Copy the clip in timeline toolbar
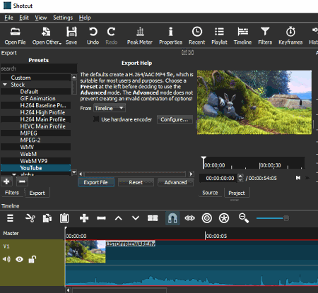This screenshot has width=318, height=293. pyautogui.click(x=47, y=218)
